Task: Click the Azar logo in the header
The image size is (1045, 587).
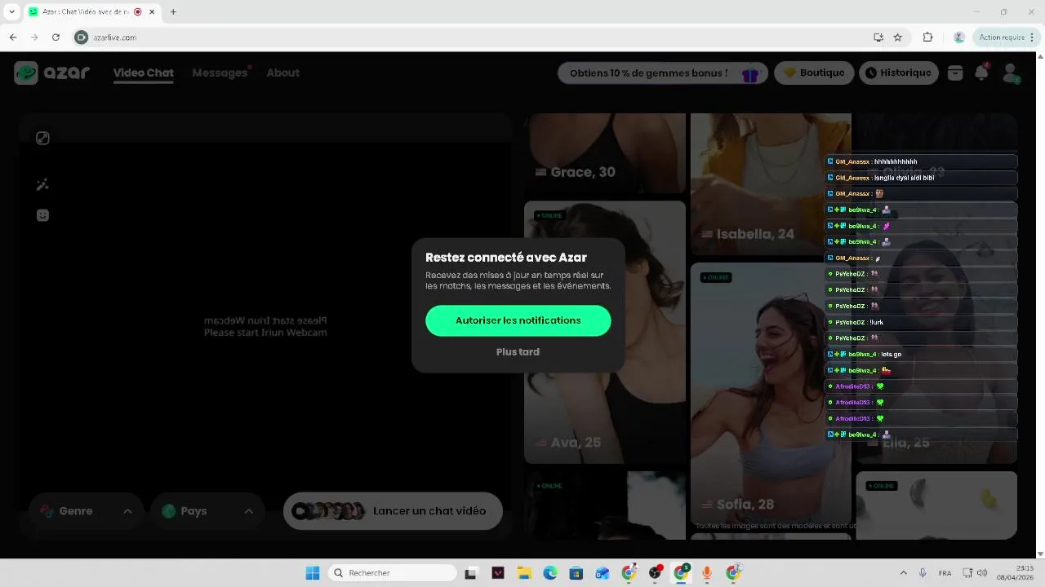Action: (x=52, y=73)
